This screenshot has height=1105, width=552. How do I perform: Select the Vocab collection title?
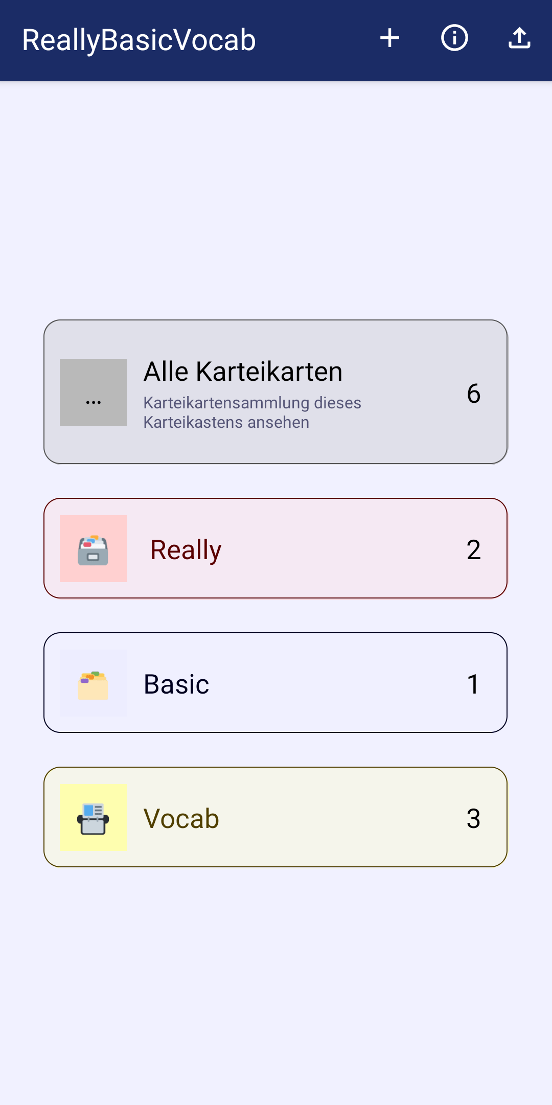(x=181, y=819)
